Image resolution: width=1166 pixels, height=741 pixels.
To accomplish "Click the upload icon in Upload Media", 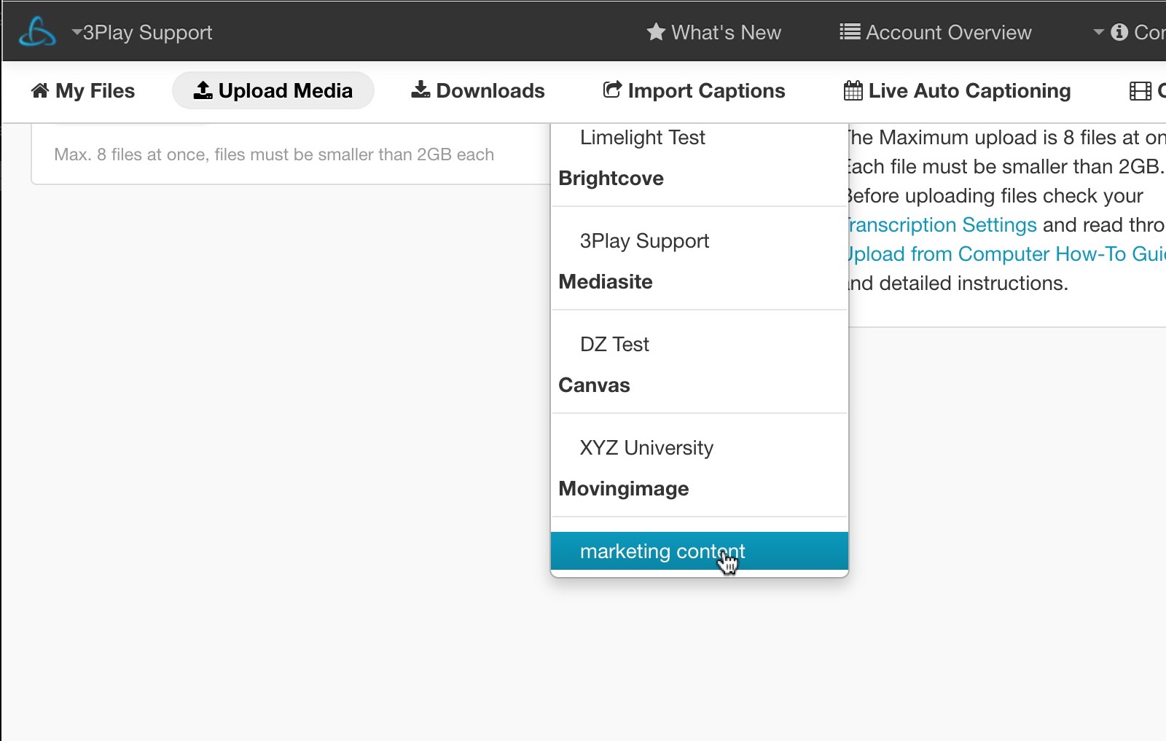I will 203,90.
